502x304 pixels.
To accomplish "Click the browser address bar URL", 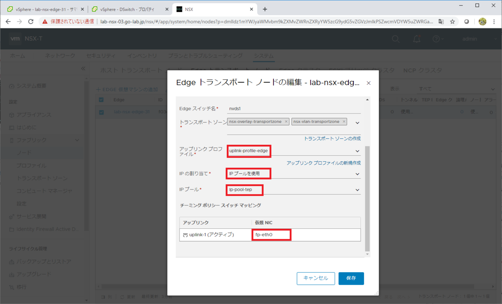I will (267, 21).
